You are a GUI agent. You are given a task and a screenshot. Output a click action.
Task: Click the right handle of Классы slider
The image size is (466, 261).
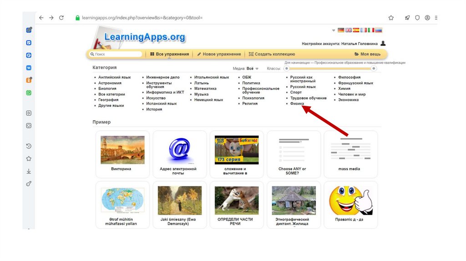click(374, 69)
